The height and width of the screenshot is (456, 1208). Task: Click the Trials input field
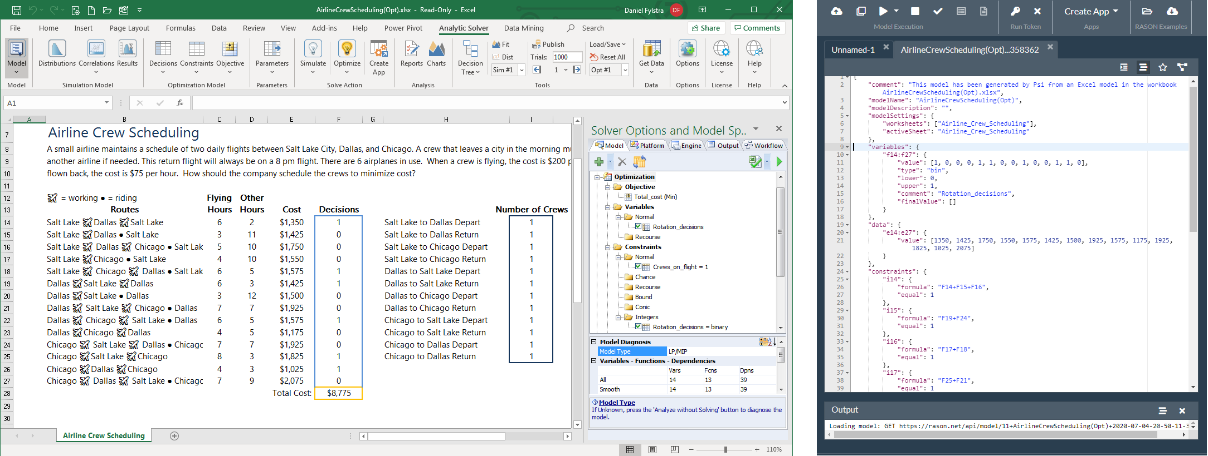pos(567,57)
